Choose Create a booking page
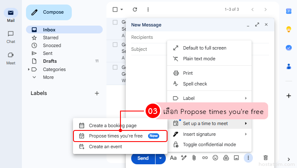 (x=120, y=125)
